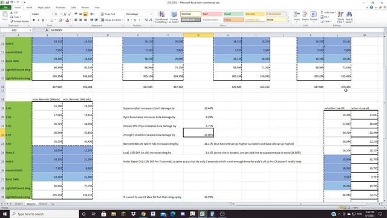Switch to the Page Layout ribbon tab
The width and height of the screenshot is (387, 218).
pos(44,7)
